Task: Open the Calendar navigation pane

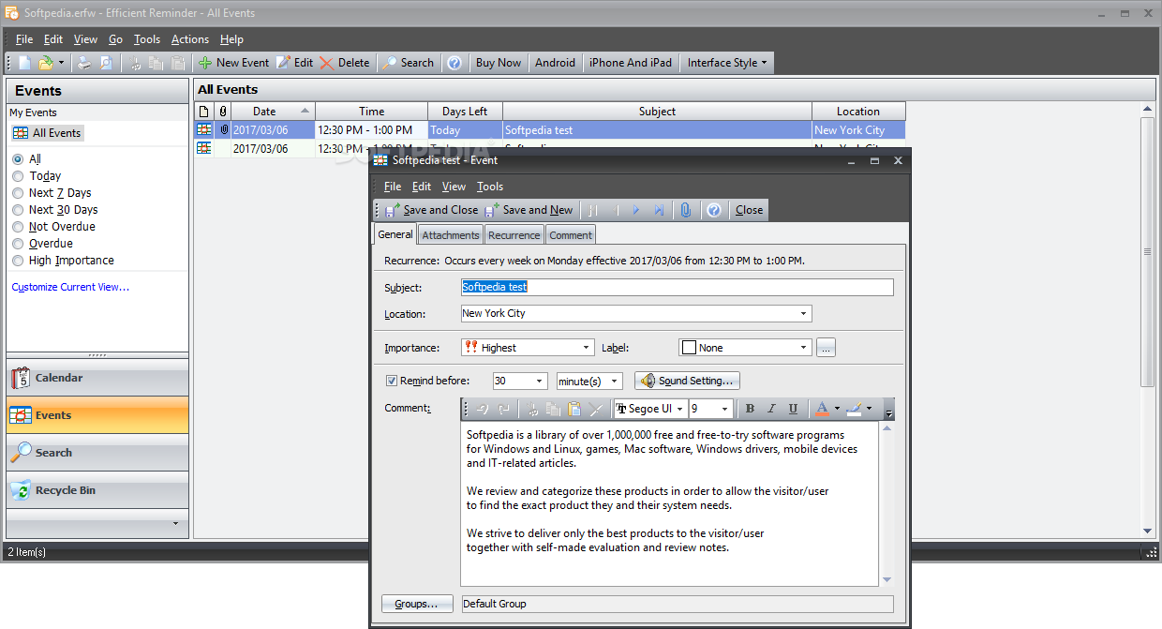Action: [97, 378]
